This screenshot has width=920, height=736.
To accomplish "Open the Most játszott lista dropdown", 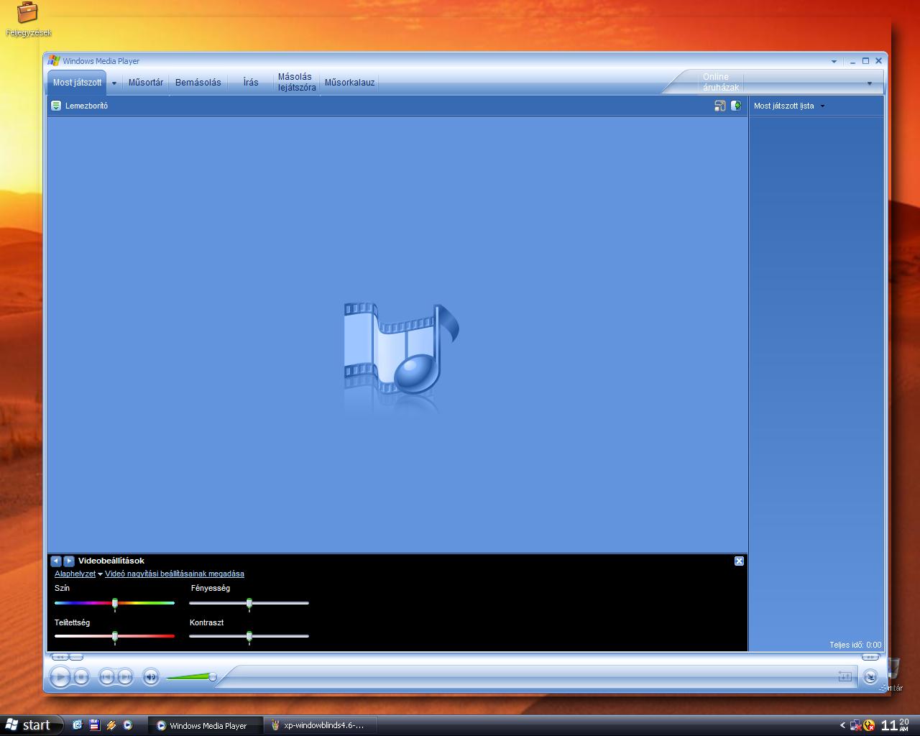I will [822, 106].
